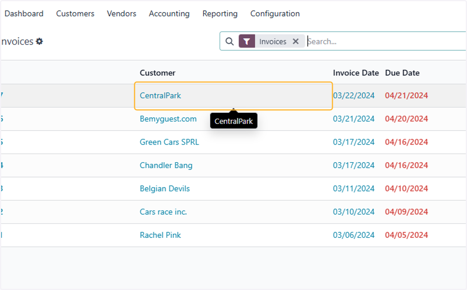The width and height of the screenshot is (467, 290).
Task: Open the Accounting menu
Action: click(x=169, y=14)
